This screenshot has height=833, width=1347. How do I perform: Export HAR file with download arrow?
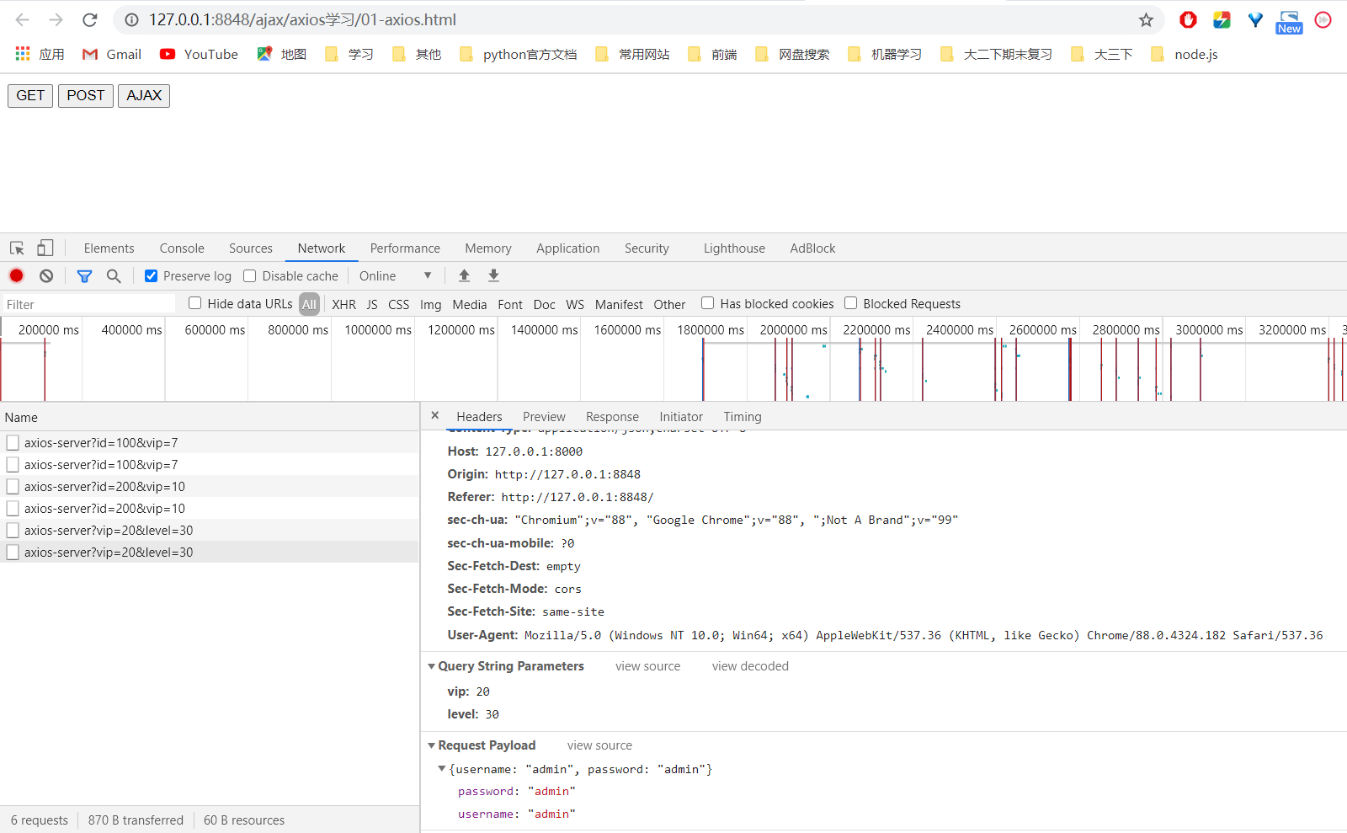493,275
